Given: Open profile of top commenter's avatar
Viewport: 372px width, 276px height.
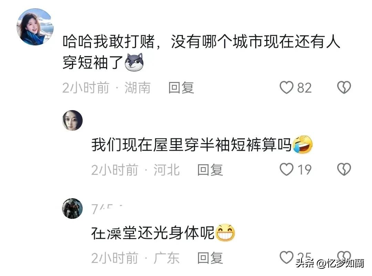Looking at the screenshot, I should click(35, 26).
